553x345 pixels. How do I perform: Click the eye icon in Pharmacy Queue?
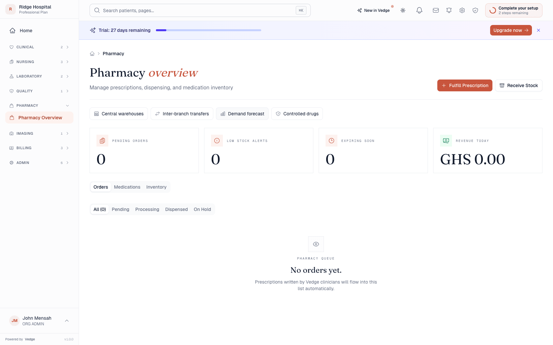point(316,244)
